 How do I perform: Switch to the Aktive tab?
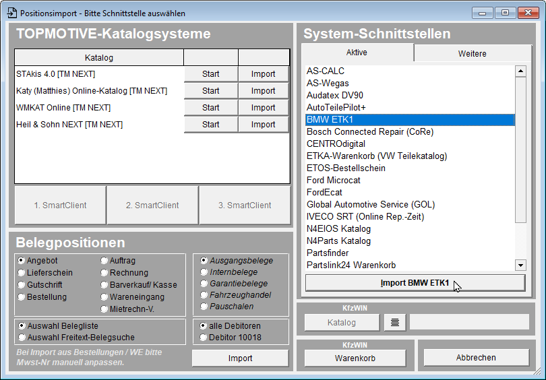[357, 53]
